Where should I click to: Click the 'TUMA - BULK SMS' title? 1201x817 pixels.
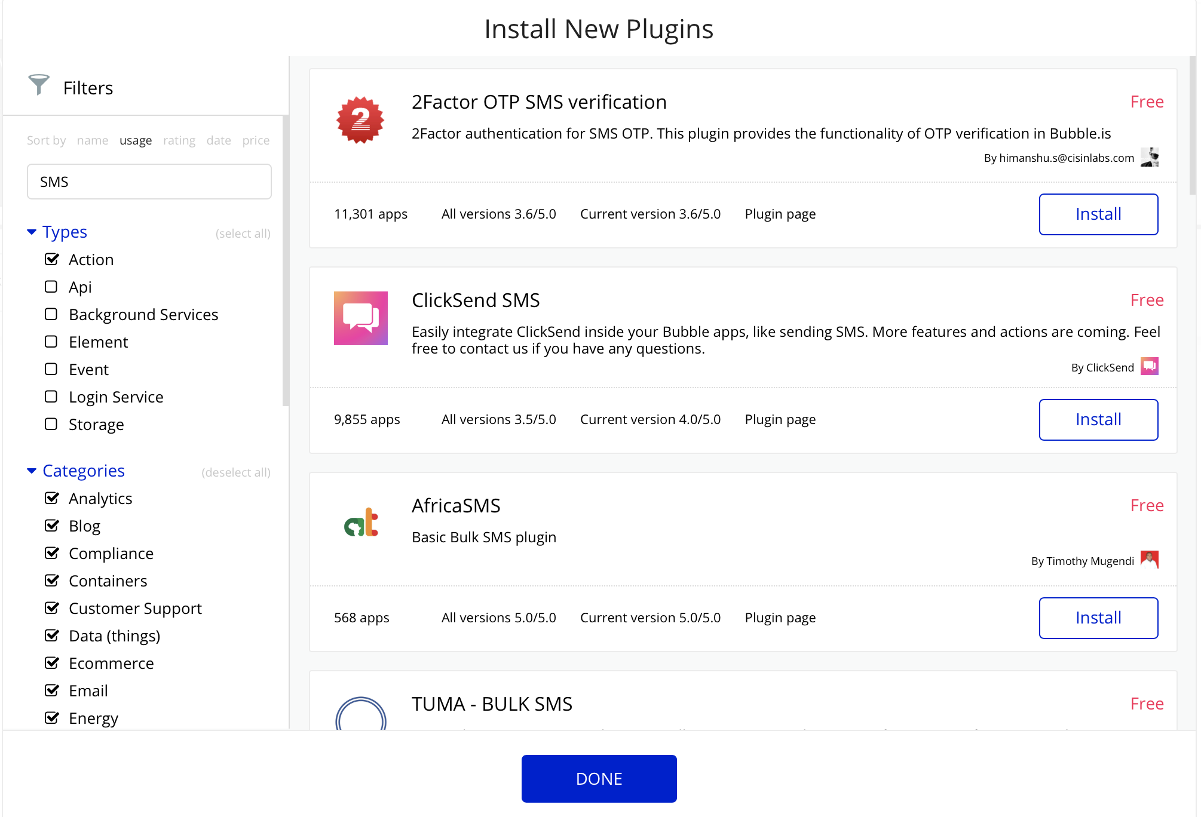492,704
